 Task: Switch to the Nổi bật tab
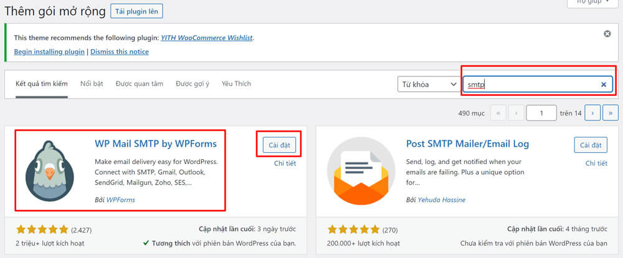92,84
